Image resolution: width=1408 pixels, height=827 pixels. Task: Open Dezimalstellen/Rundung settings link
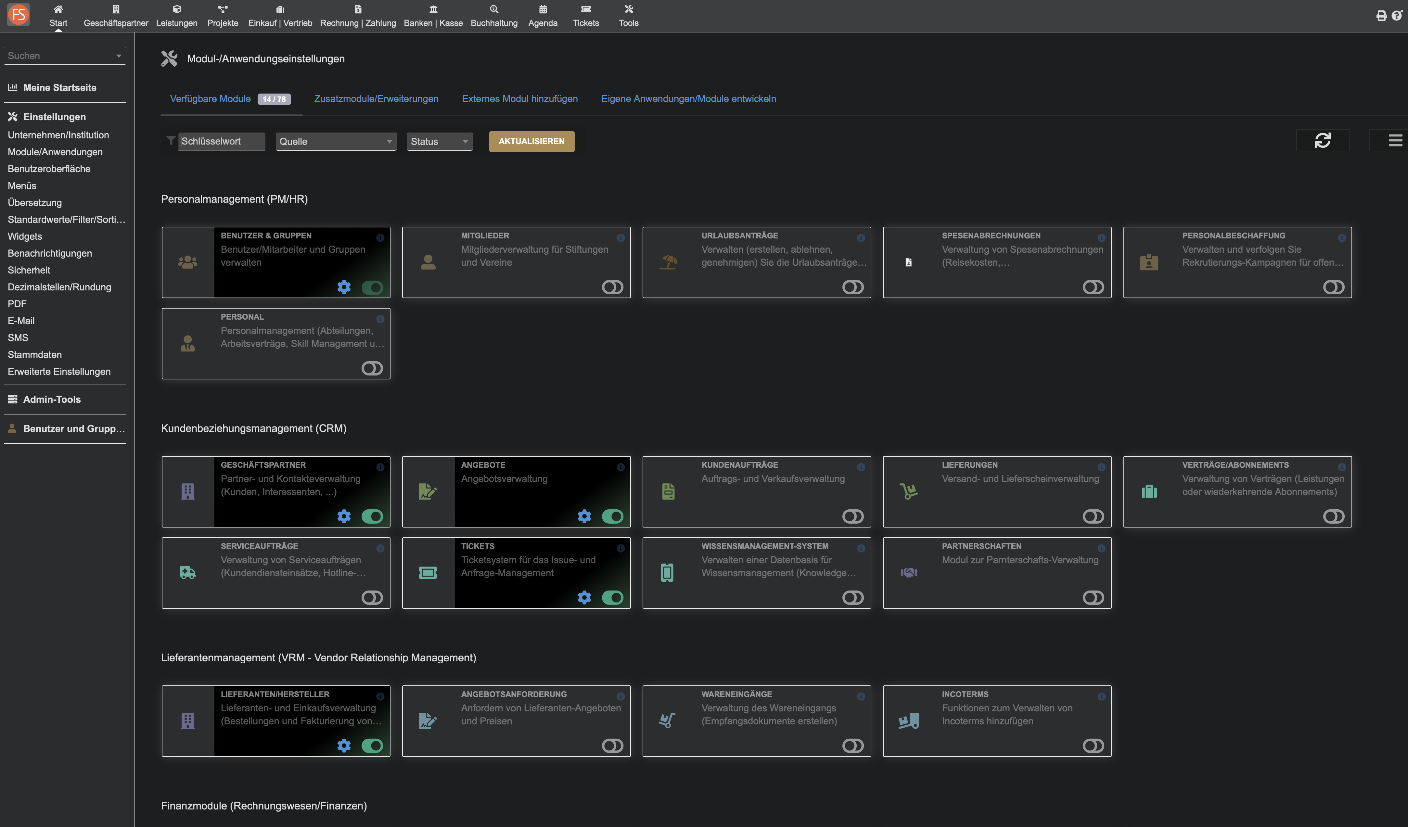(59, 287)
